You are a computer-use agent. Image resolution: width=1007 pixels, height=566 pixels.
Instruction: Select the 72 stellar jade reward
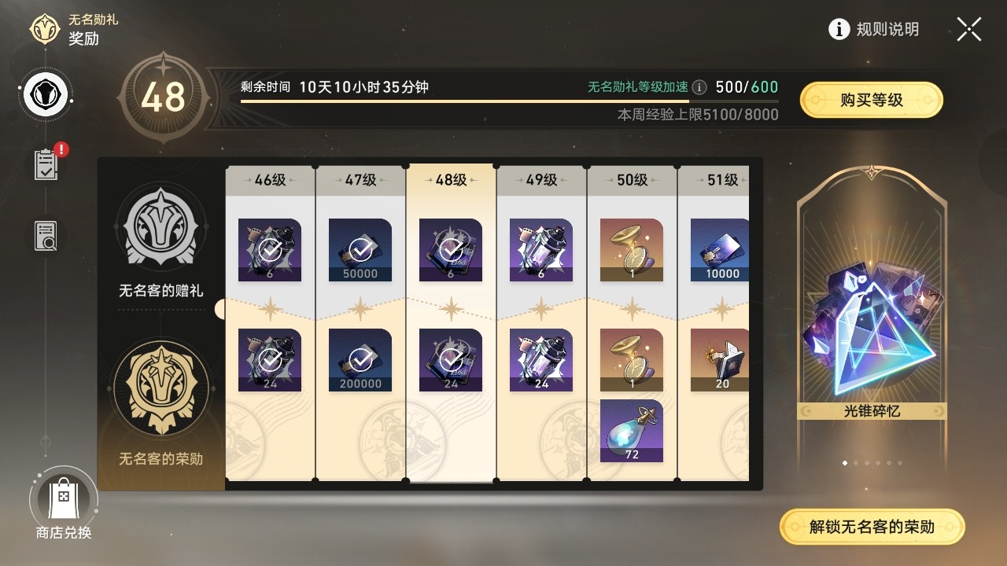tap(632, 431)
